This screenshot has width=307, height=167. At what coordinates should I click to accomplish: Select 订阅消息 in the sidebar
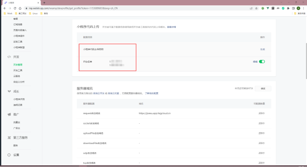18,24
